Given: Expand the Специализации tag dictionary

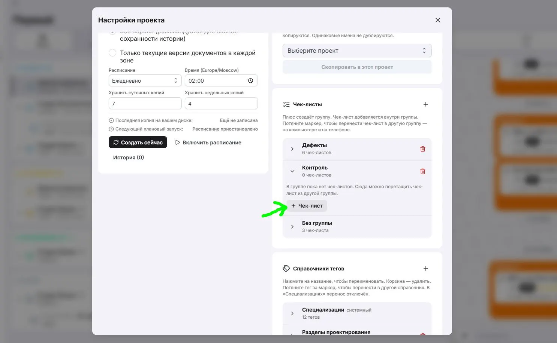Looking at the screenshot, I should [292, 313].
